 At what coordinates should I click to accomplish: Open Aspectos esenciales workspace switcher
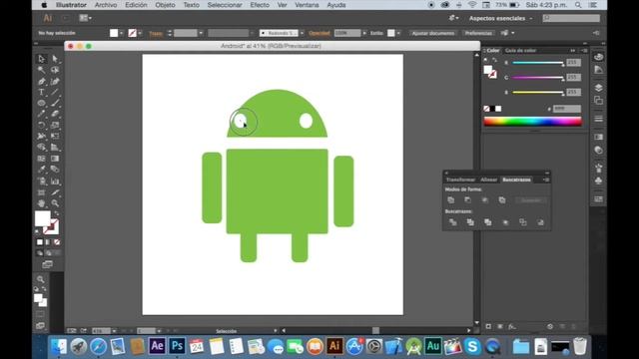click(x=501, y=18)
